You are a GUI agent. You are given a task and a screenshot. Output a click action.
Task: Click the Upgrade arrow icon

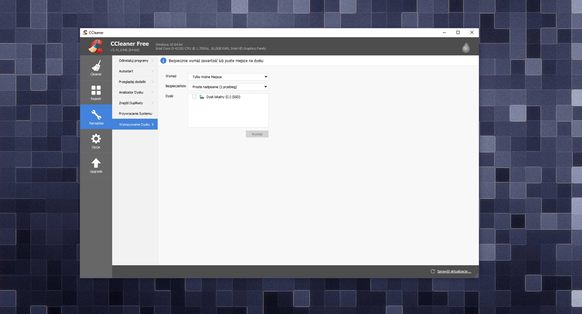point(96,163)
